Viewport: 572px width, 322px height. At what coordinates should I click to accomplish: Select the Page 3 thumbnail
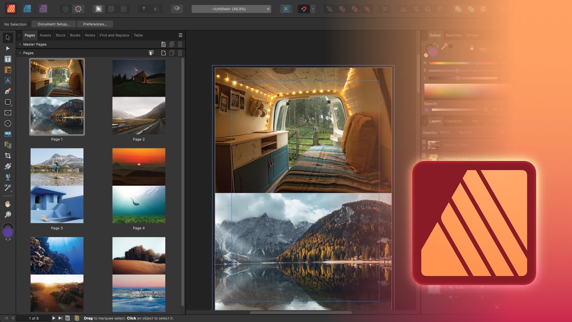(x=57, y=186)
